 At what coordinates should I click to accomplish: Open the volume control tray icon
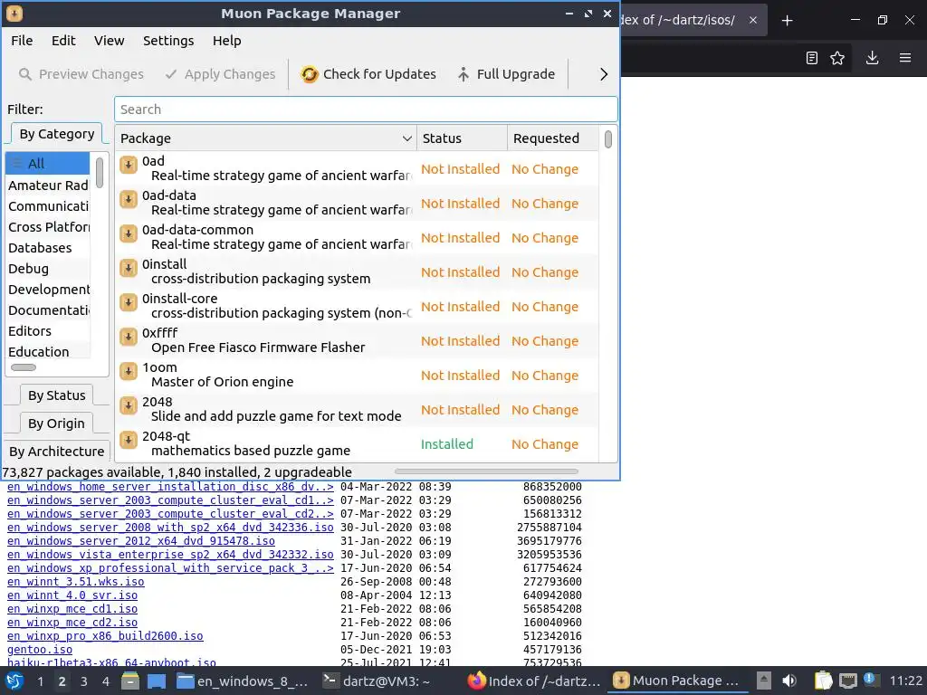(x=789, y=681)
